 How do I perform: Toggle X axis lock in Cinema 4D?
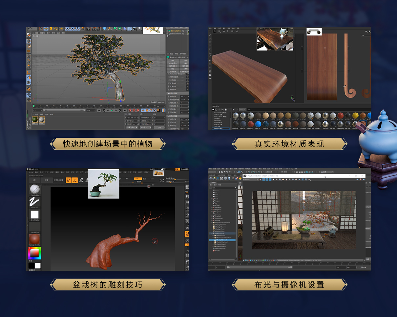point(68,29)
